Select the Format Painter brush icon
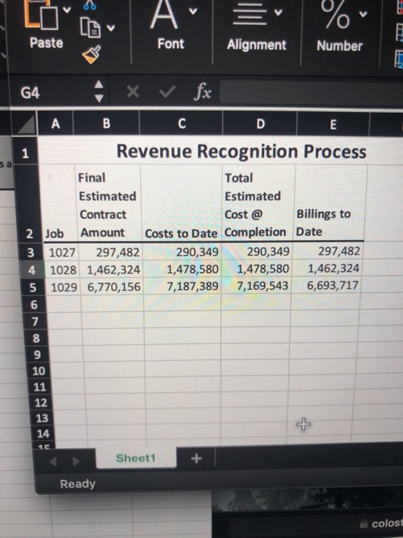Screen dimensions: 403x538 tap(91, 55)
